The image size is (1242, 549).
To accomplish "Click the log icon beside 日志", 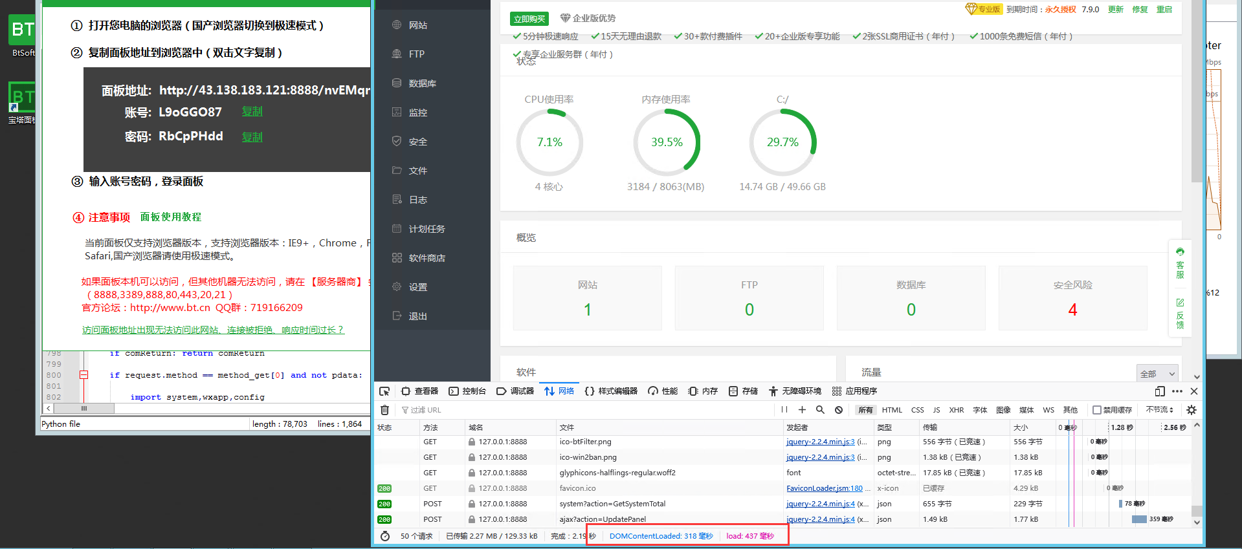I will (397, 199).
